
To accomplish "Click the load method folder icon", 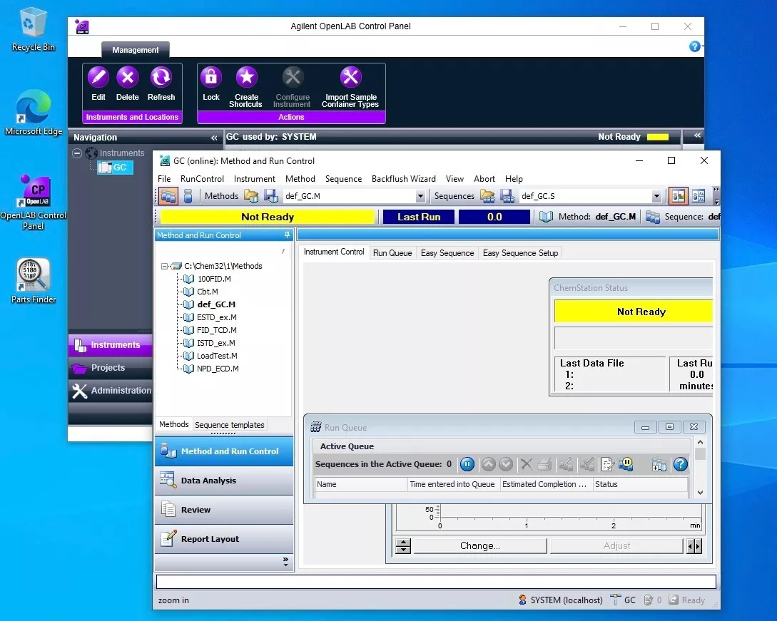I will (251, 196).
